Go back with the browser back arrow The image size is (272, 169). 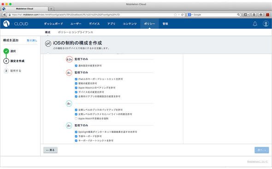[x=5, y=15]
